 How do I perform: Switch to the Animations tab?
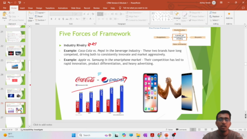coord(63,8)
